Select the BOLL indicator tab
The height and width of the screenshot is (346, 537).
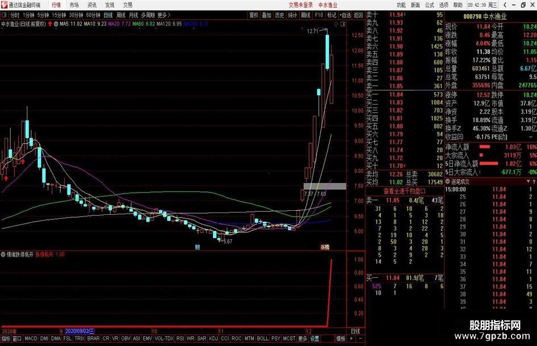(x=263, y=339)
